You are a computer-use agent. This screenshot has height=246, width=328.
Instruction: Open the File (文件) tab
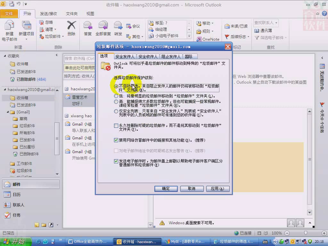point(9,13)
